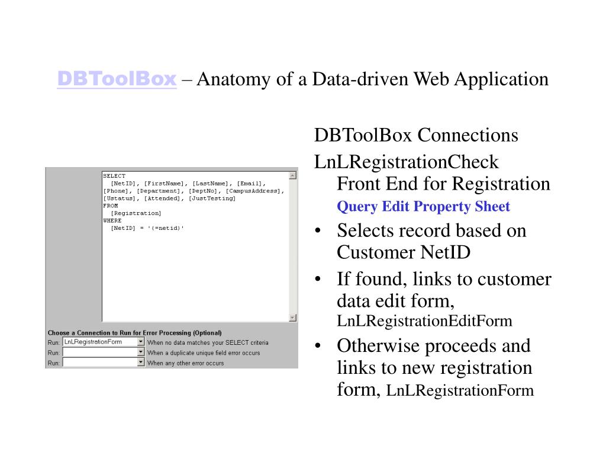Click 'Front End for Registration' text
The image size is (606, 455).
pyautogui.click(x=443, y=184)
